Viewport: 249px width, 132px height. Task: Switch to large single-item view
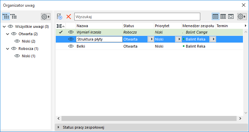click(x=231, y=16)
